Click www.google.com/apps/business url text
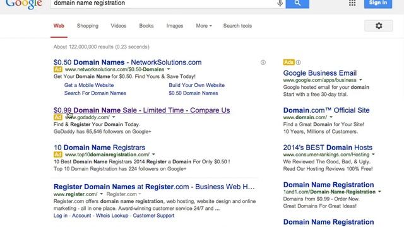404x227 pixels. click(320, 80)
